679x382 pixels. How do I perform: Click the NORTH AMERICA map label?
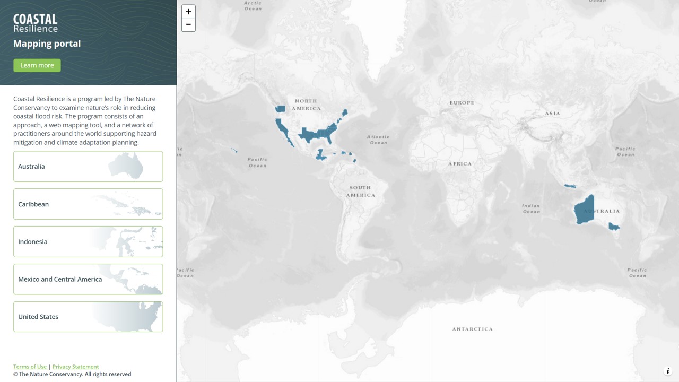pos(306,105)
